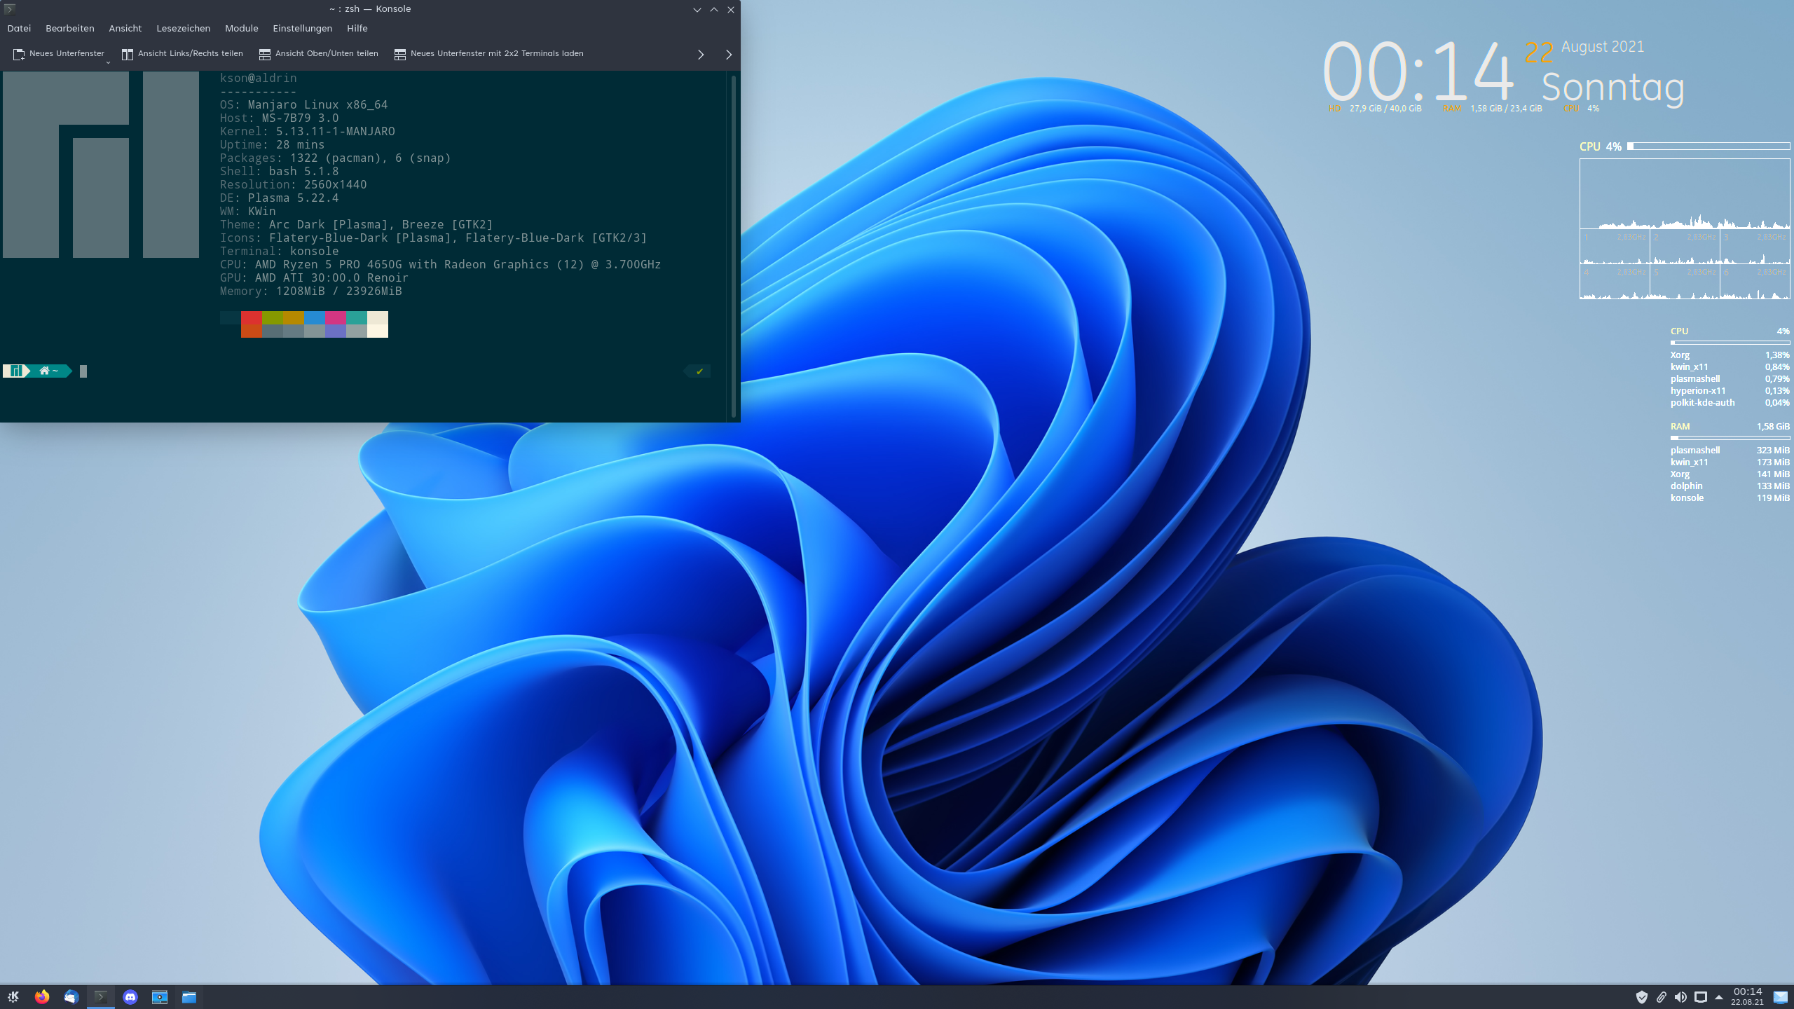Click the shield update status tray icon
The image size is (1794, 1009).
pos(1641,996)
